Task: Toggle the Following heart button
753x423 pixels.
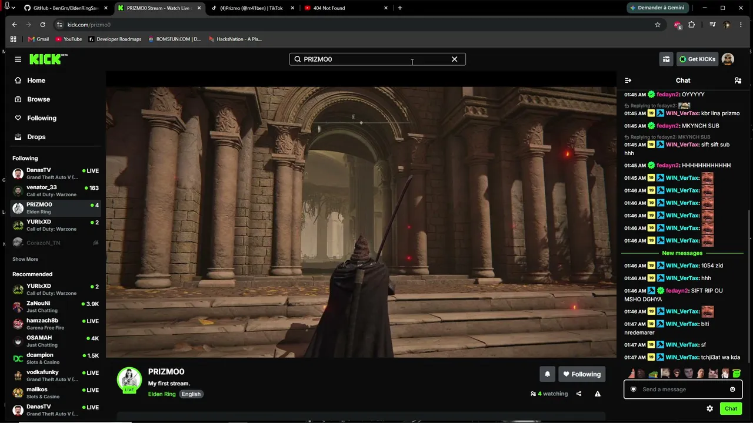Action: (582, 374)
